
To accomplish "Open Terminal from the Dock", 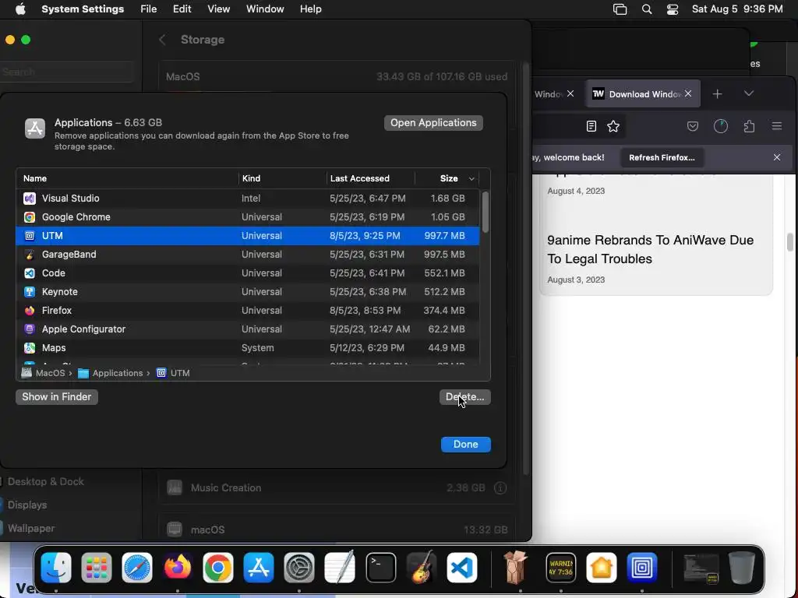I will [x=380, y=567].
